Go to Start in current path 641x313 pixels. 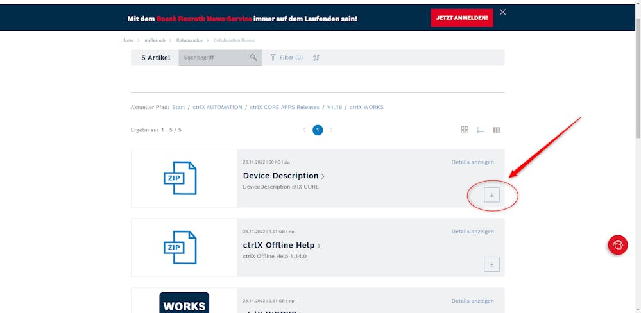[178, 108]
